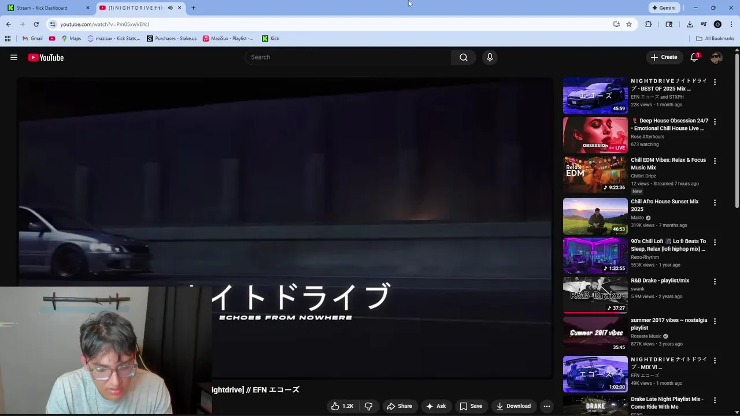Open options for NIGHTDRIVE Best of 2025 Mix

[715, 82]
